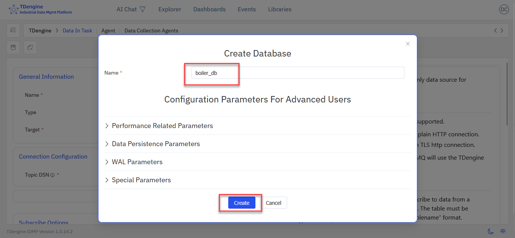Expand Performance Related Parameters section
This screenshot has height=238, width=515.
pos(162,126)
